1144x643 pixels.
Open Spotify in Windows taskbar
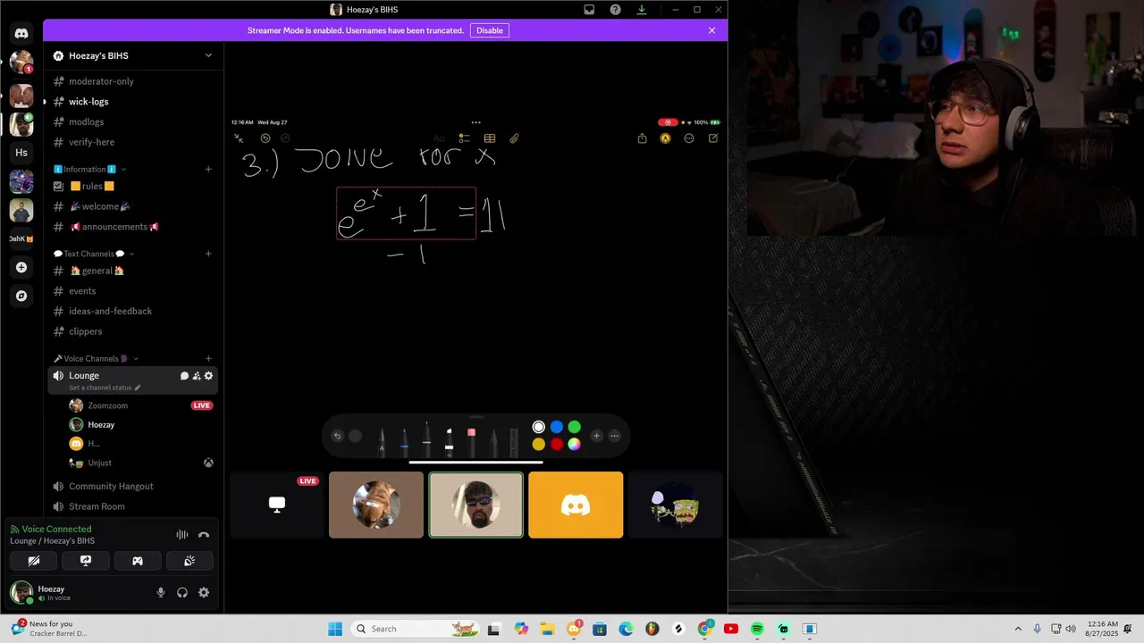(x=757, y=629)
